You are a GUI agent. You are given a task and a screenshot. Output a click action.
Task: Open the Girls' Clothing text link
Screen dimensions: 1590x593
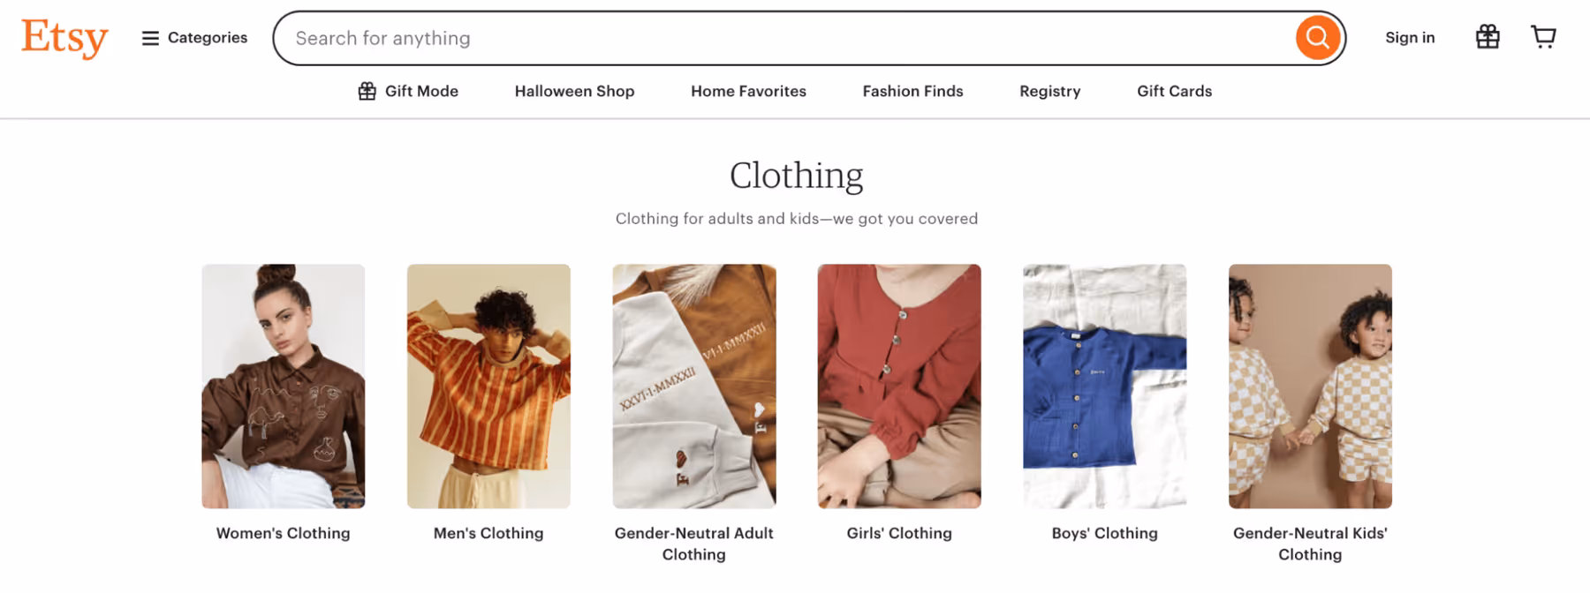point(899,533)
